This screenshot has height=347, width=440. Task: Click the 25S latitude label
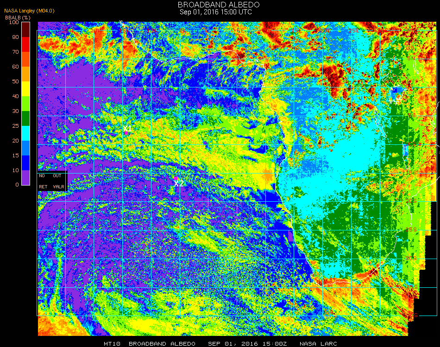pos(411,229)
